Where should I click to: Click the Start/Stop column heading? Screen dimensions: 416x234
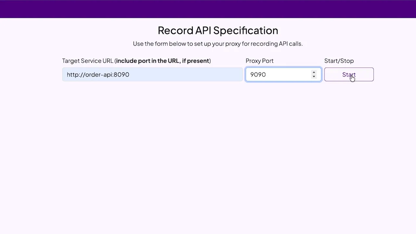339,61
